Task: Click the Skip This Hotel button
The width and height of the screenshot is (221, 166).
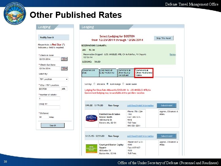Action: tap(164, 38)
